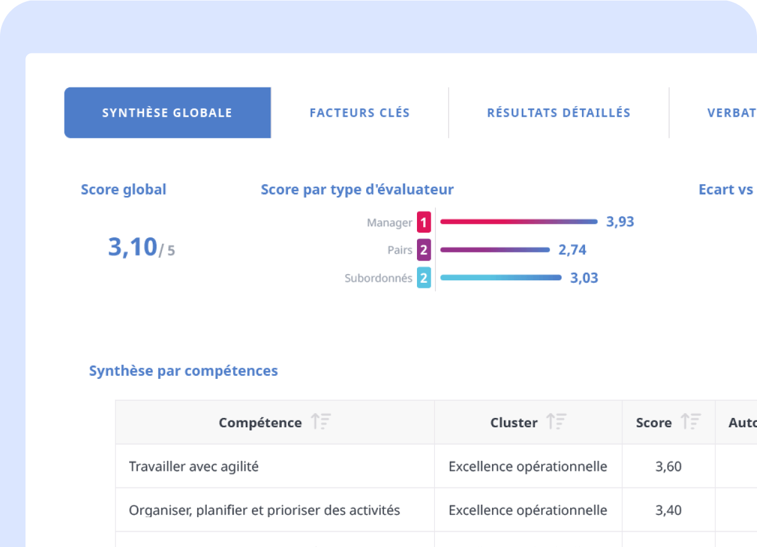Switch to the Facteurs Clés tab
Viewport: 757px width, 547px height.
(x=359, y=113)
